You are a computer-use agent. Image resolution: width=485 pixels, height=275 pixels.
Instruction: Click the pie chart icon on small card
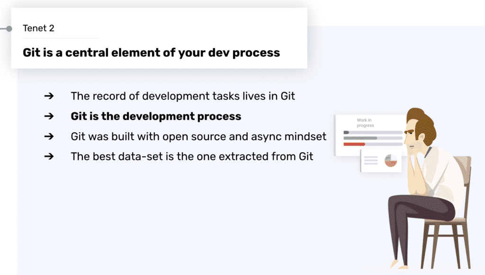(391, 161)
